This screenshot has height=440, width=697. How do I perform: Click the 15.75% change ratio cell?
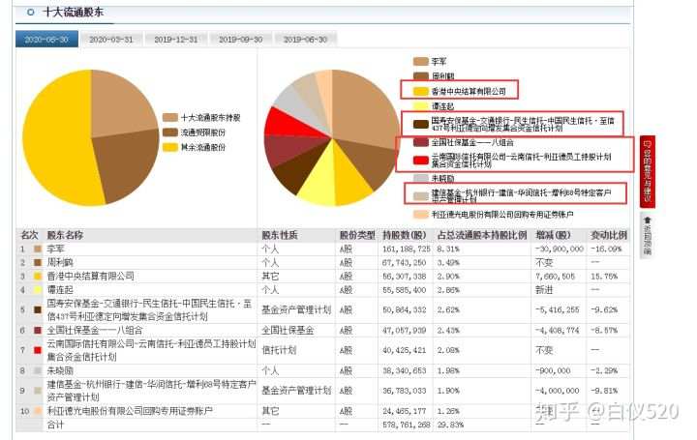(x=604, y=277)
